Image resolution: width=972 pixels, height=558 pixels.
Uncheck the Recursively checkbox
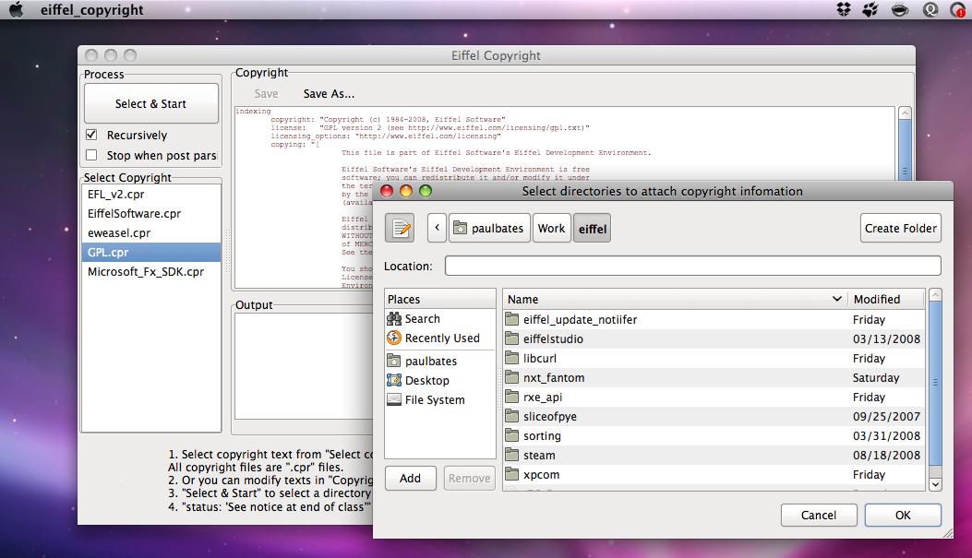click(x=91, y=136)
